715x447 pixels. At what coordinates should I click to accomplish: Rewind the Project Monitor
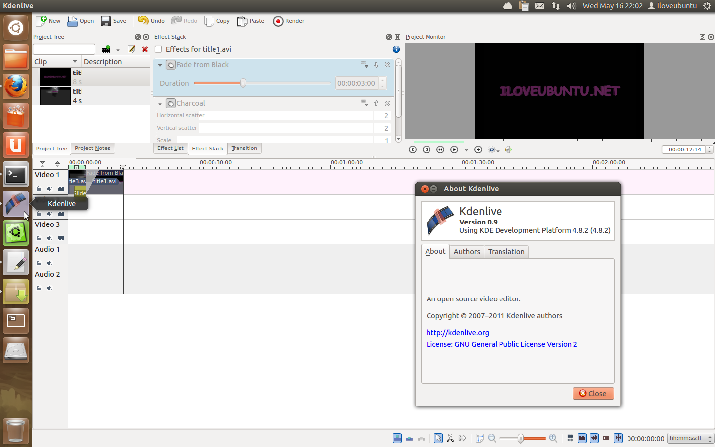(x=440, y=149)
